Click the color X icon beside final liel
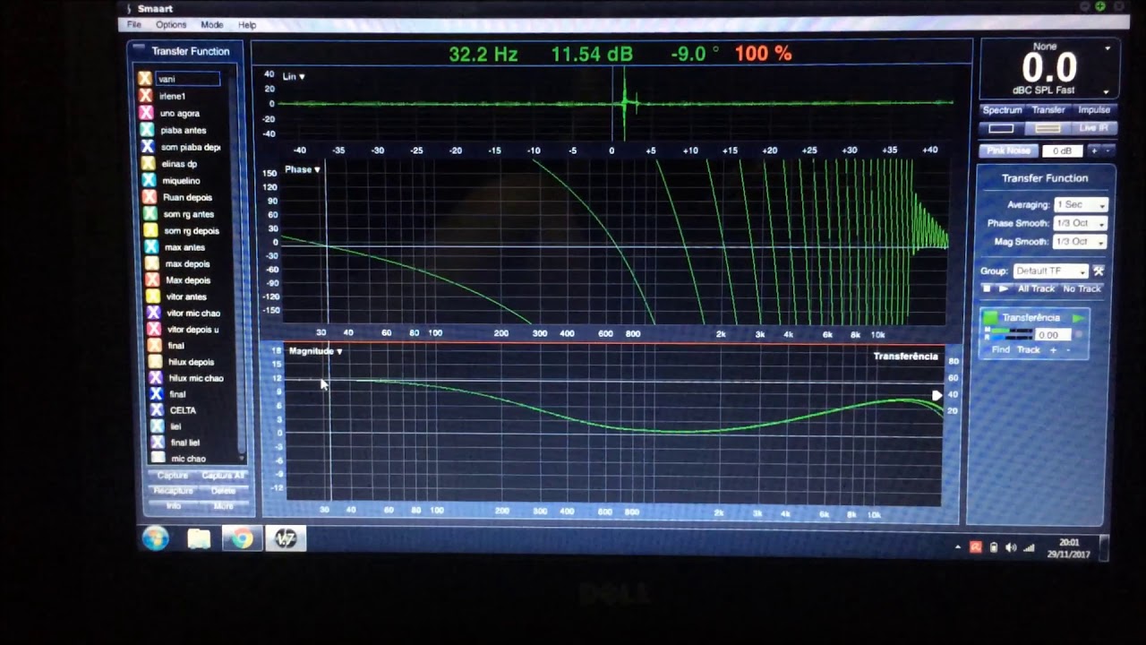The height and width of the screenshot is (645, 1146). (x=157, y=443)
